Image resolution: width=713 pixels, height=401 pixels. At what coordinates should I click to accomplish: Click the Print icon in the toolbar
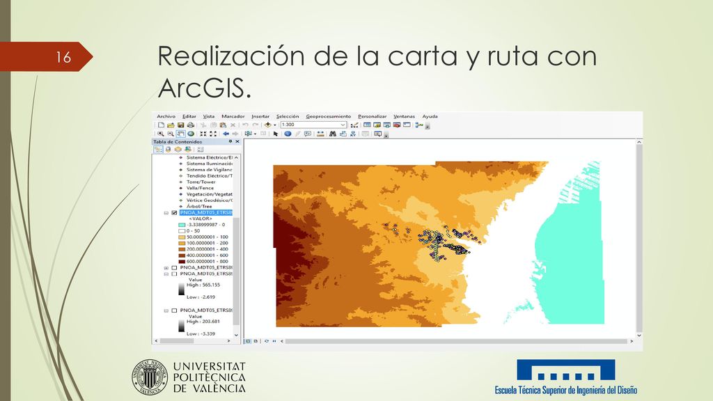coord(191,125)
